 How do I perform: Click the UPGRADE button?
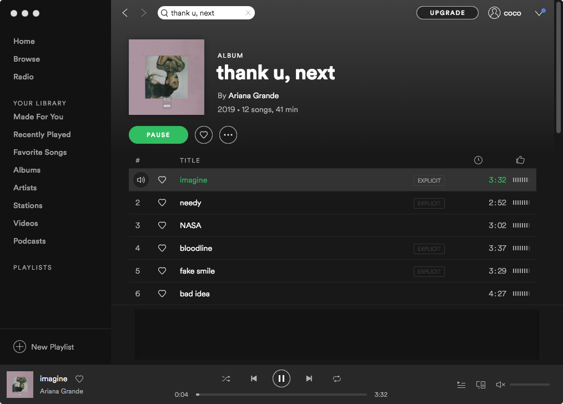coord(448,13)
